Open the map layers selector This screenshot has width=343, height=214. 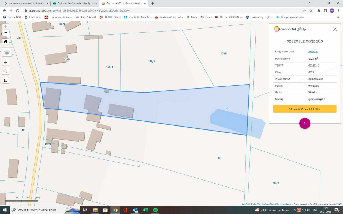(x=7, y=52)
